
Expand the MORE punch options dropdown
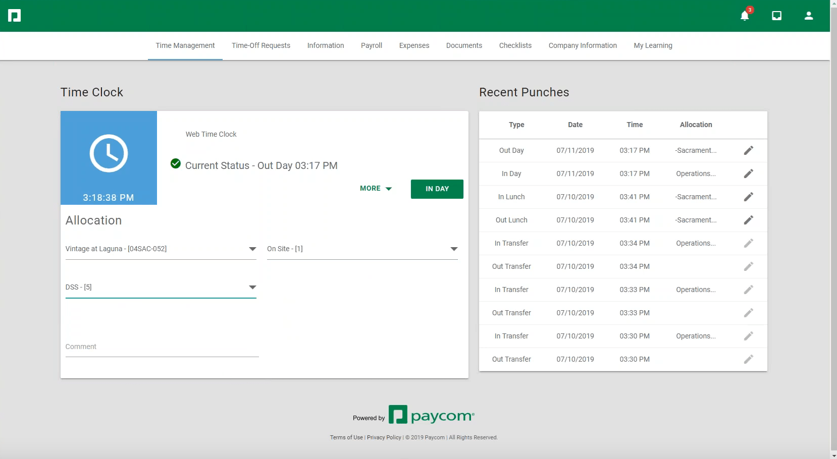[x=376, y=189]
